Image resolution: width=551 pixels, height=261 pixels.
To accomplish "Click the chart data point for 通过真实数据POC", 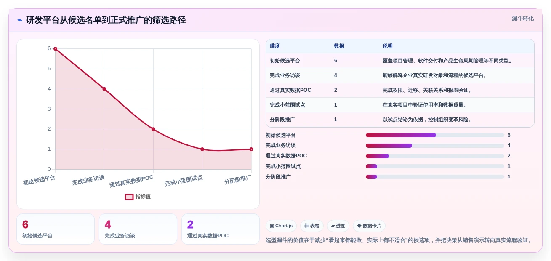I will (153, 129).
